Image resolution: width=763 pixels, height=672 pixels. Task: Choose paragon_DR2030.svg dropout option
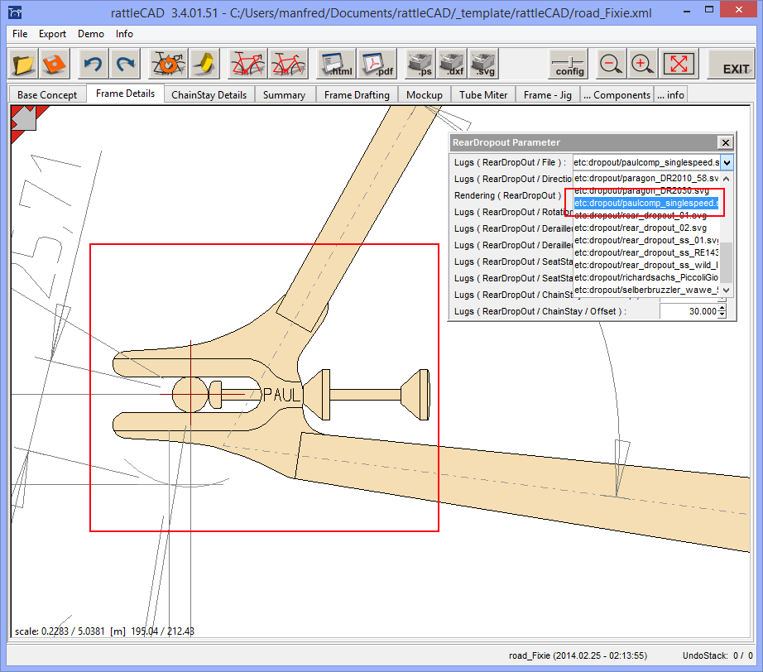click(646, 190)
